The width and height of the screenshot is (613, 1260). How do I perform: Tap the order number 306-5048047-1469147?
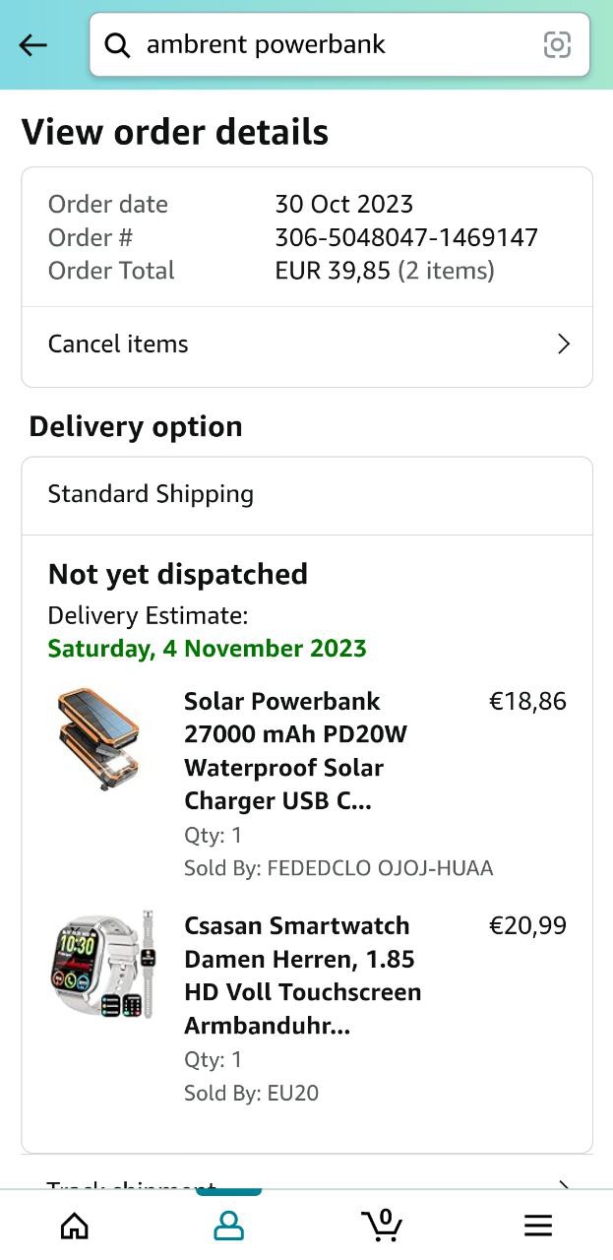pos(406,237)
